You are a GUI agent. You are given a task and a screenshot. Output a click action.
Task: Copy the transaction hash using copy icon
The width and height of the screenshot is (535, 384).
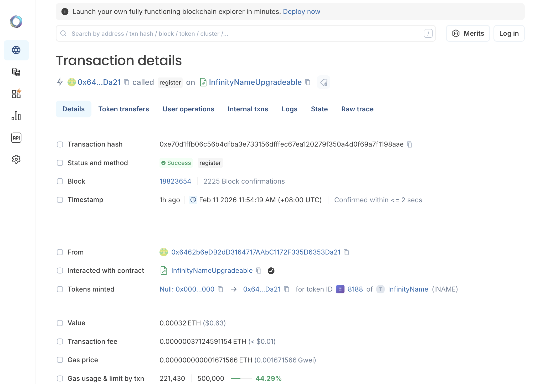410,144
